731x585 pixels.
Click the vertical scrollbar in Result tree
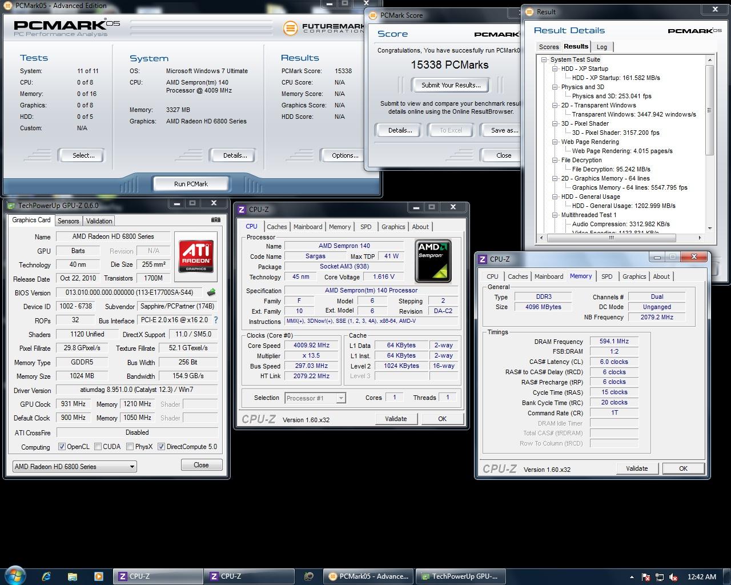[x=710, y=143]
